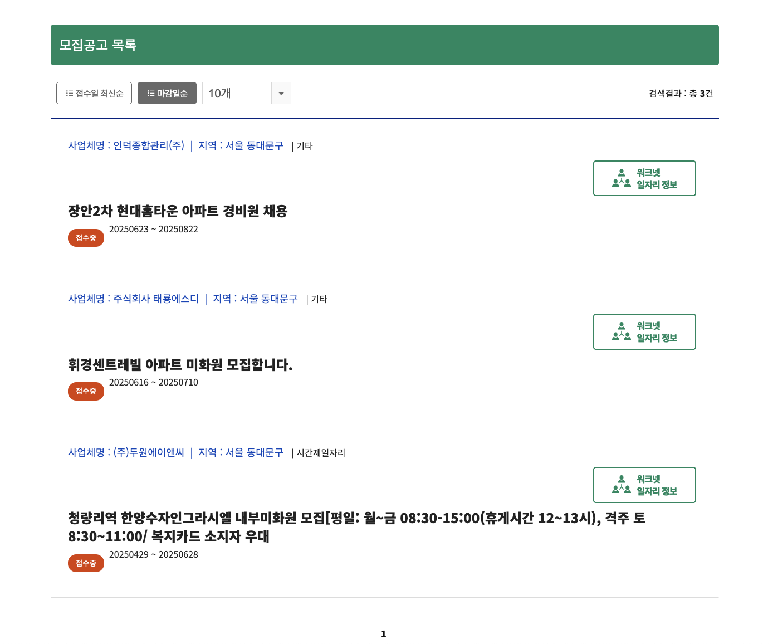Viewport: 773px width, 644px height.
Task: Open the 휘경센트레빌 아파트 미화원 job posting
Action: click(180, 365)
